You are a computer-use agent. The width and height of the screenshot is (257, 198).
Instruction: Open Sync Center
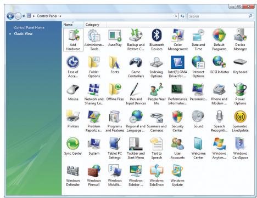tap(73, 147)
